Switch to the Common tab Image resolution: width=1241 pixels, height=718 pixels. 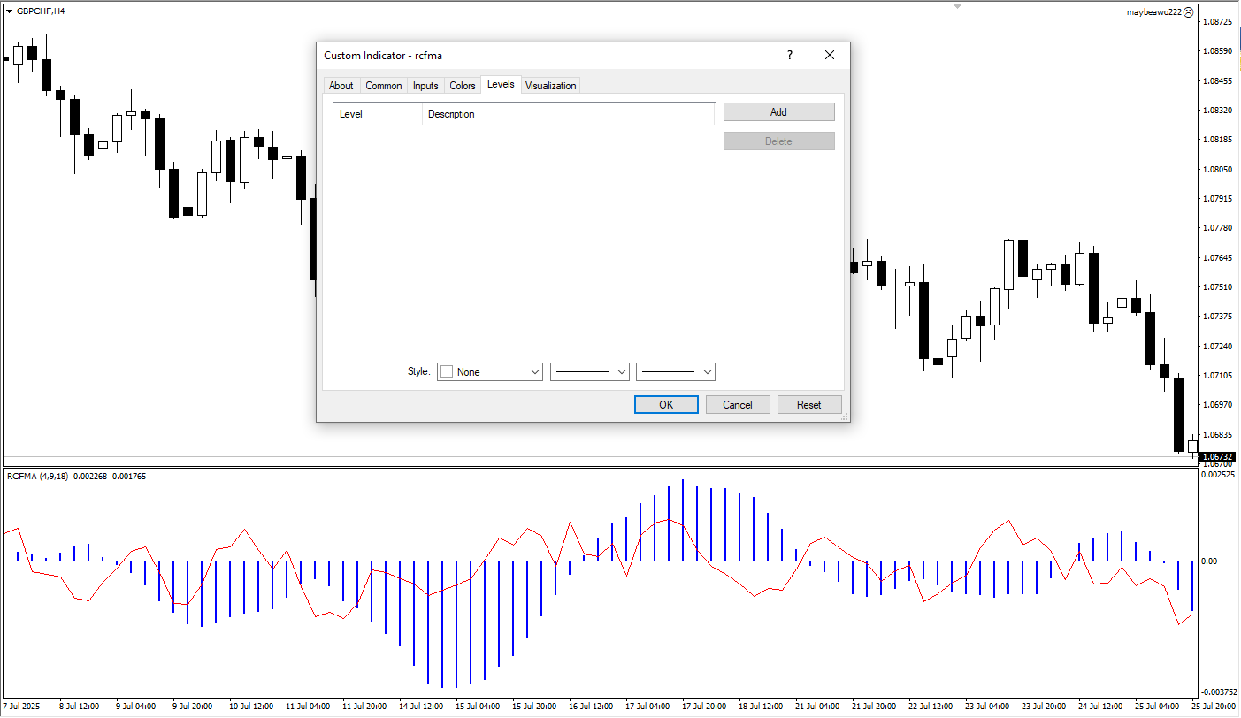(383, 86)
